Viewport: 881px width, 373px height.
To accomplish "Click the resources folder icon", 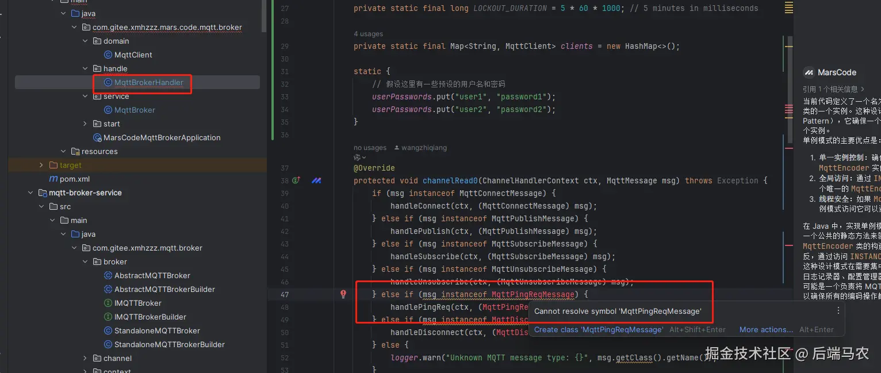I will [x=75, y=151].
